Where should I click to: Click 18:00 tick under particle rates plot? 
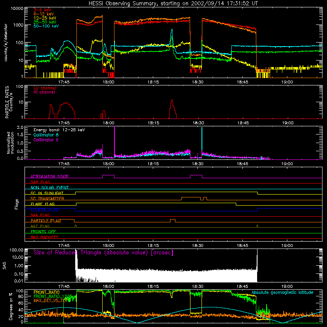click(108, 123)
